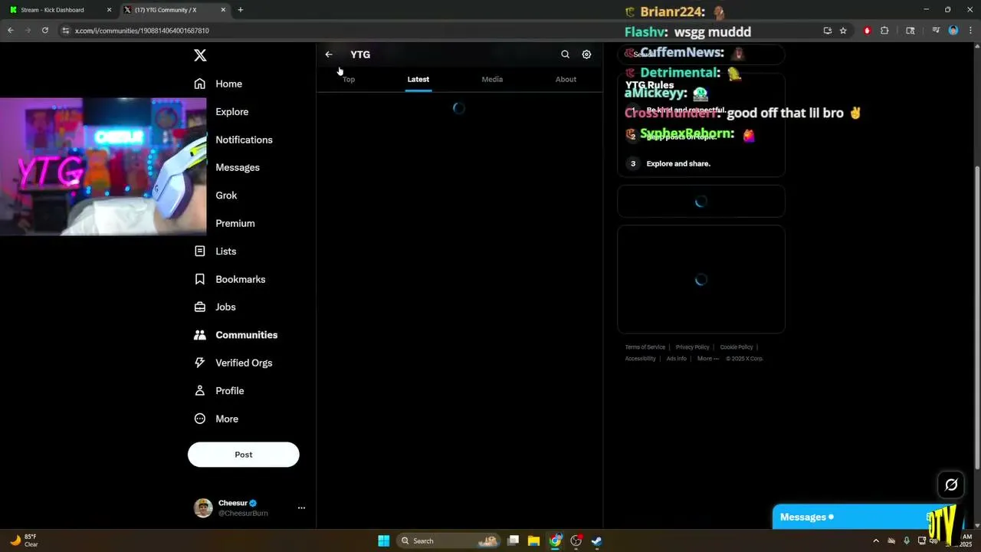The image size is (981, 552).
Task: Click the Grok floating button
Action: [951, 485]
